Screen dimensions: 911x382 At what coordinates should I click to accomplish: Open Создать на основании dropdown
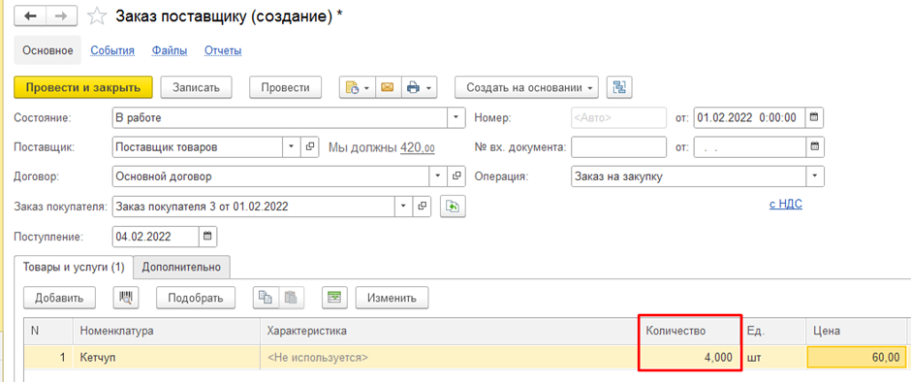tap(526, 88)
